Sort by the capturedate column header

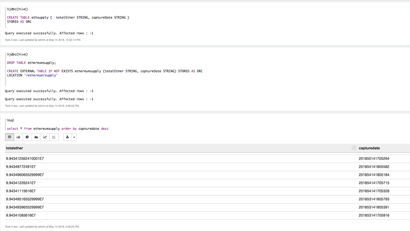369,148
